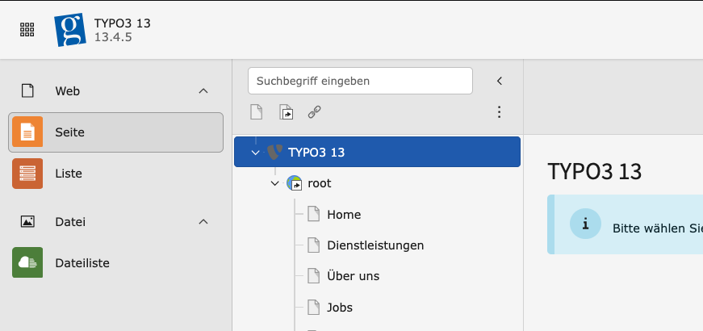This screenshot has width=703, height=331.
Task: Click the TYPO3 13 site logo
Action: pyautogui.click(x=70, y=30)
